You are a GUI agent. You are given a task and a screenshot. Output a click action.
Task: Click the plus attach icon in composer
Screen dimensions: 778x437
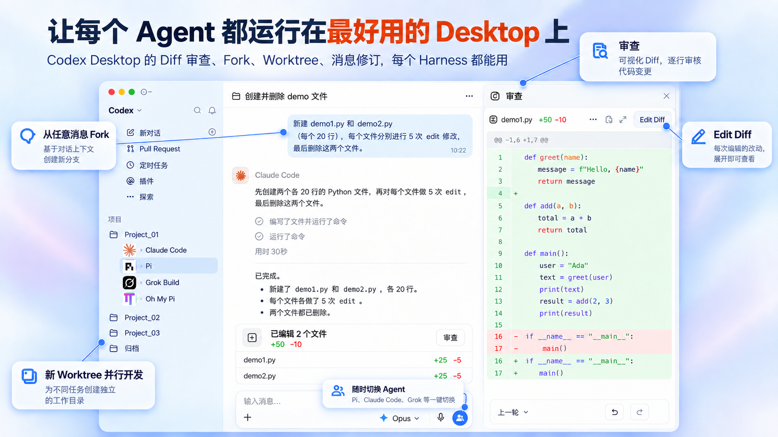(248, 417)
